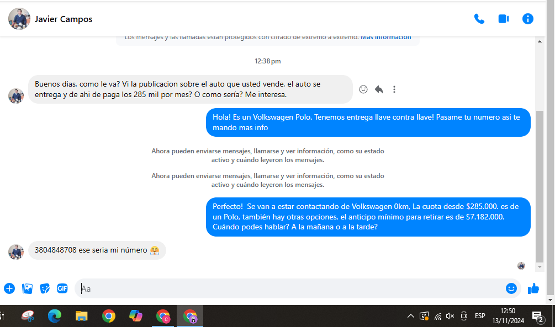Open Javier Campos profile from header name

click(64, 19)
